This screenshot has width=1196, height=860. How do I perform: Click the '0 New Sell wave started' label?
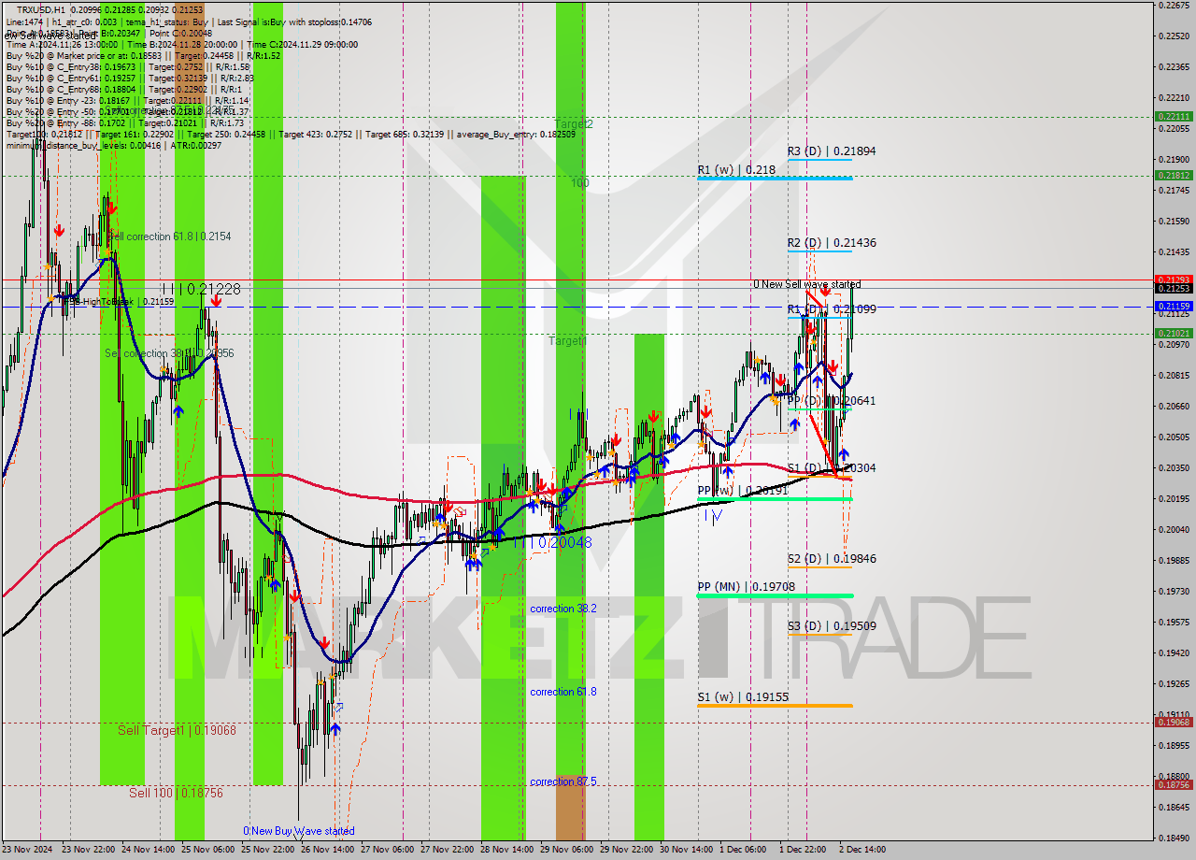(807, 284)
